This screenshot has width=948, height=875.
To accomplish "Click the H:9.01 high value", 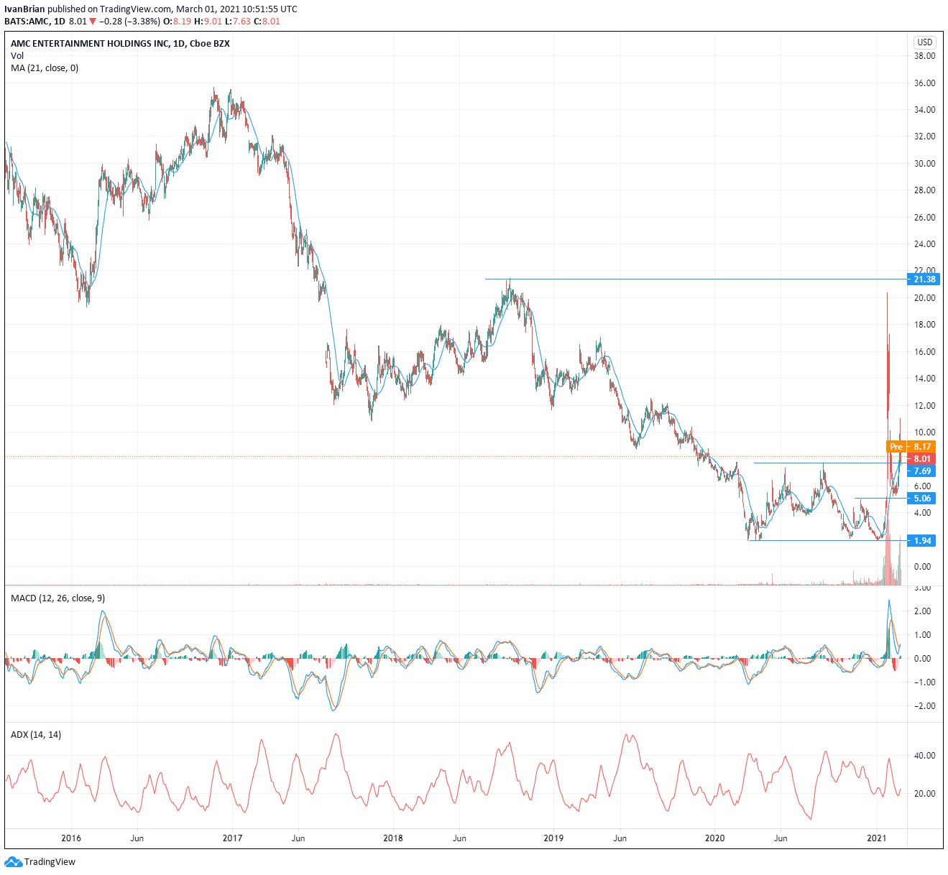I will tap(208, 22).
